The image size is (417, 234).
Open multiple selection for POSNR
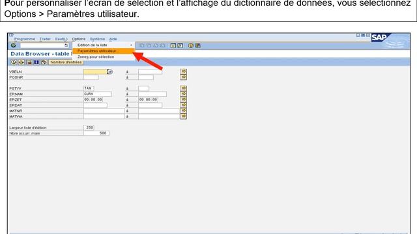click(x=184, y=77)
